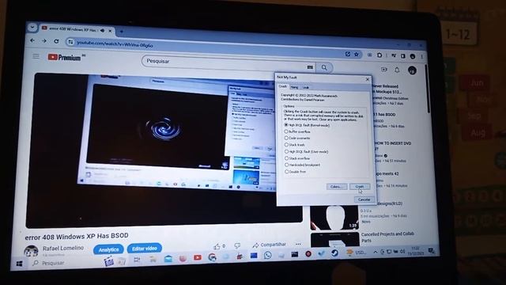The width and height of the screenshot is (506, 285).
Task: Open the YouTube hamburger guide menu
Action: tap(36, 56)
